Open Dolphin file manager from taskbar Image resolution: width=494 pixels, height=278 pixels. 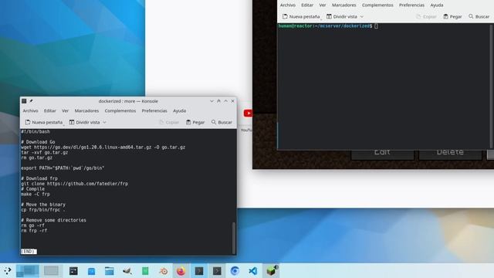click(110, 271)
